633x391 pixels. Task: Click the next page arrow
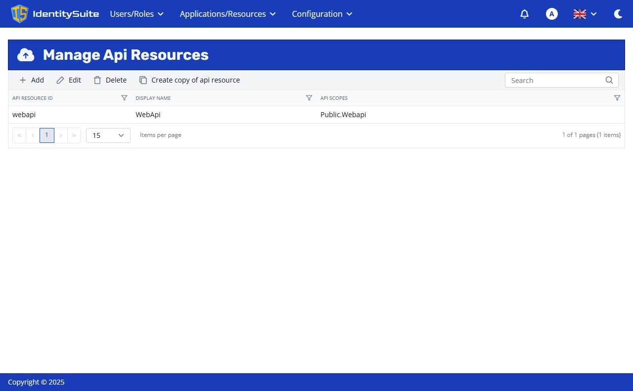click(x=60, y=135)
